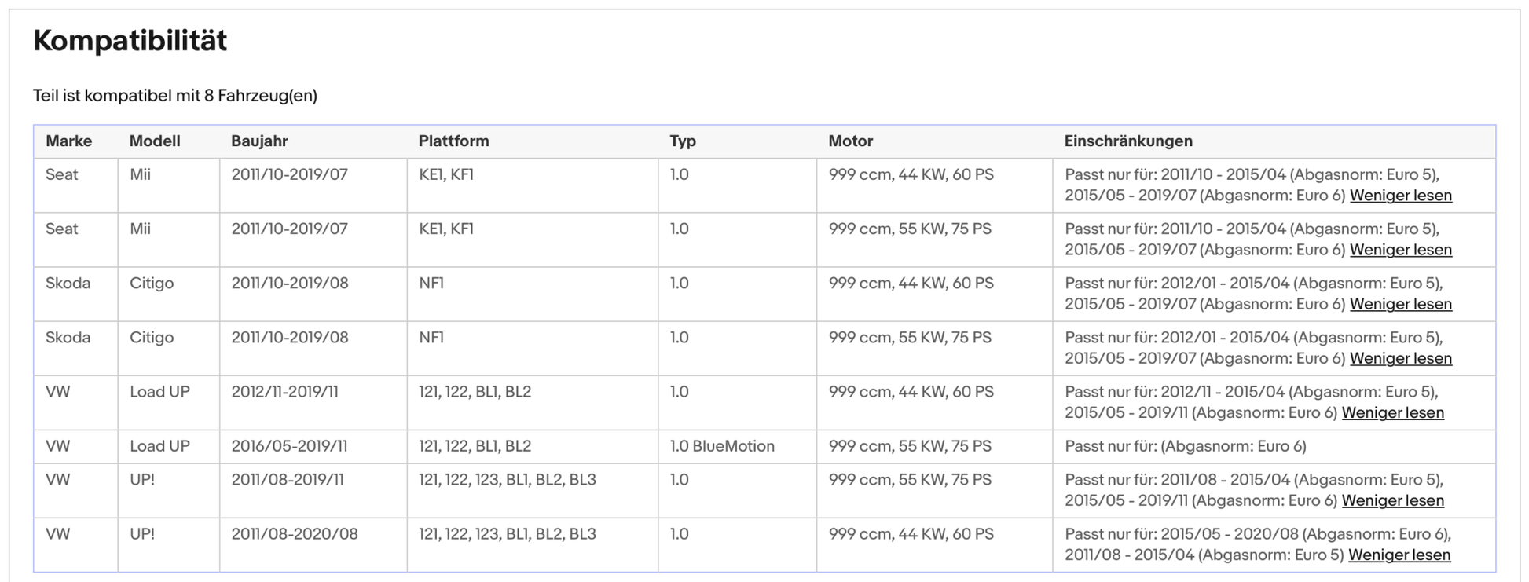This screenshot has height=582, width=1529.
Task: Collapse restrictions for VW UP! 2011/08-2020/08 row
Action: click(x=1399, y=555)
